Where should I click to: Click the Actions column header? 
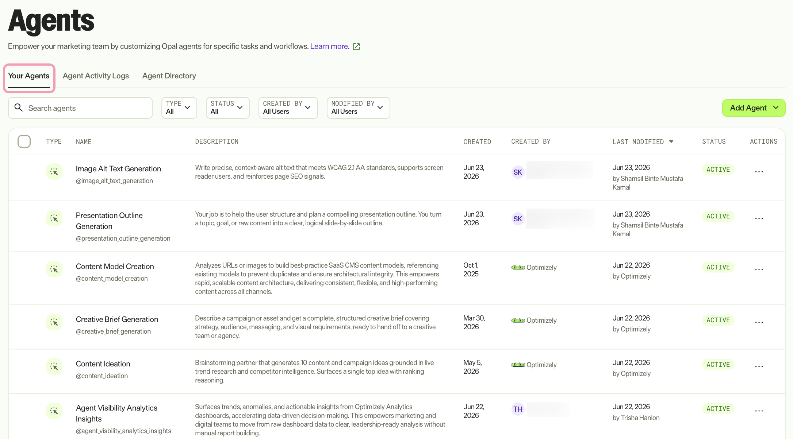(763, 141)
